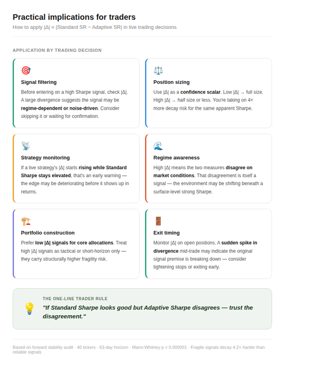Click the construction crane icon for Portfolio construction
Viewport: 310px width, 367px height.
[26, 221]
